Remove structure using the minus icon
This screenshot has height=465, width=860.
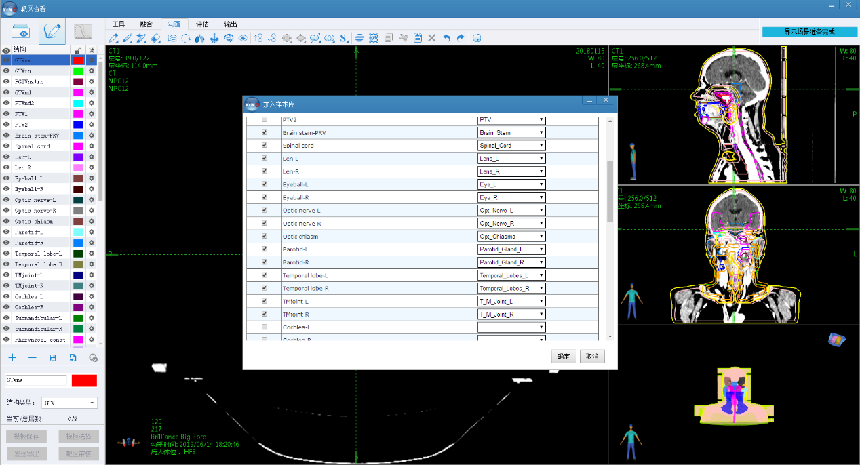pos(32,357)
